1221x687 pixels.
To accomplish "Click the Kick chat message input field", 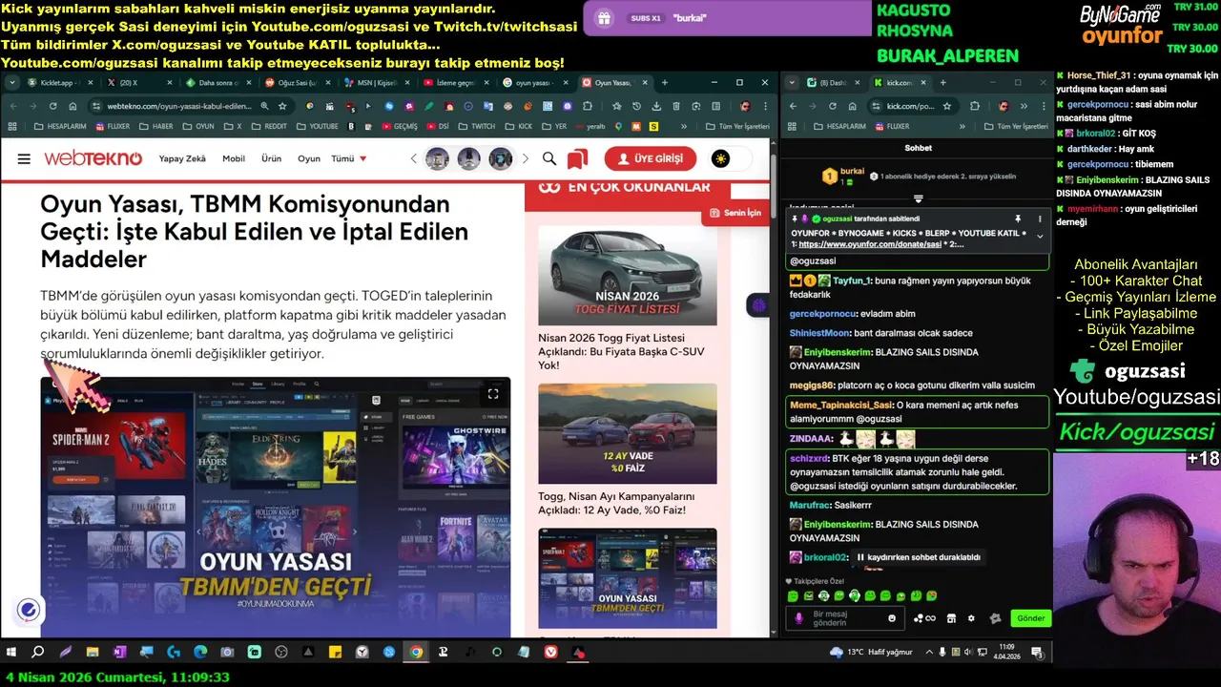I will [846, 617].
